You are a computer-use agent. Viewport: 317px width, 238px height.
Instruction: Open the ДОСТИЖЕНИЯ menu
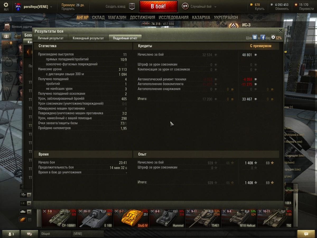[142, 17]
